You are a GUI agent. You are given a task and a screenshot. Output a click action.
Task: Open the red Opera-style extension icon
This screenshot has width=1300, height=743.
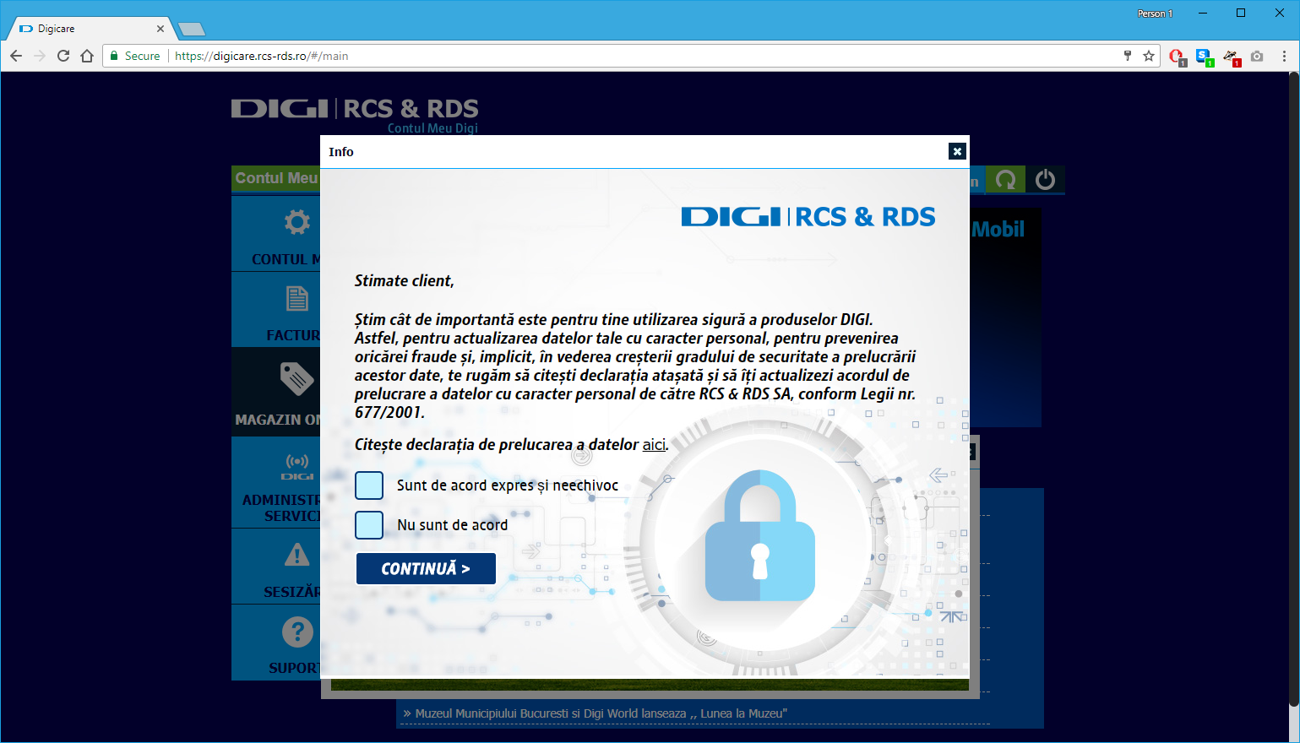[1177, 57]
